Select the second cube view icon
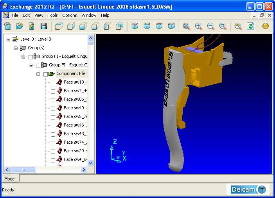275x198 pixels. click(71, 26)
